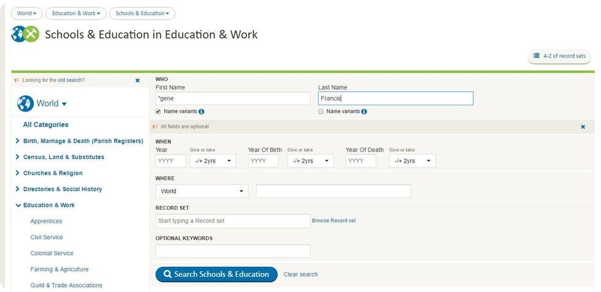Screen dimensions: 601x292
Task: Click info icon next to Last Name variants
Action: tap(364, 112)
